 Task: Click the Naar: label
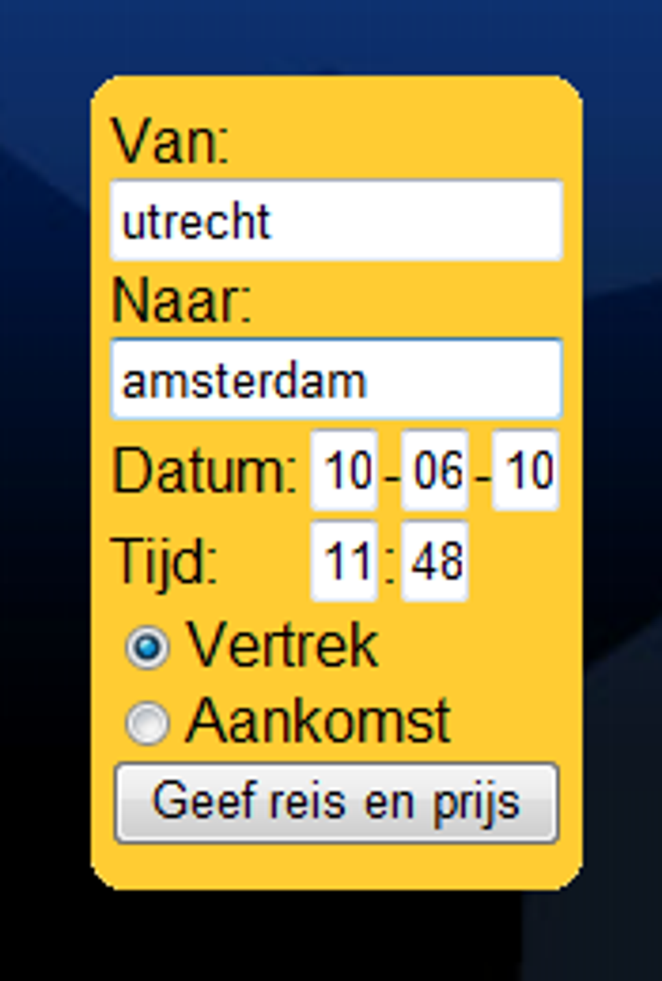coord(181,301)
